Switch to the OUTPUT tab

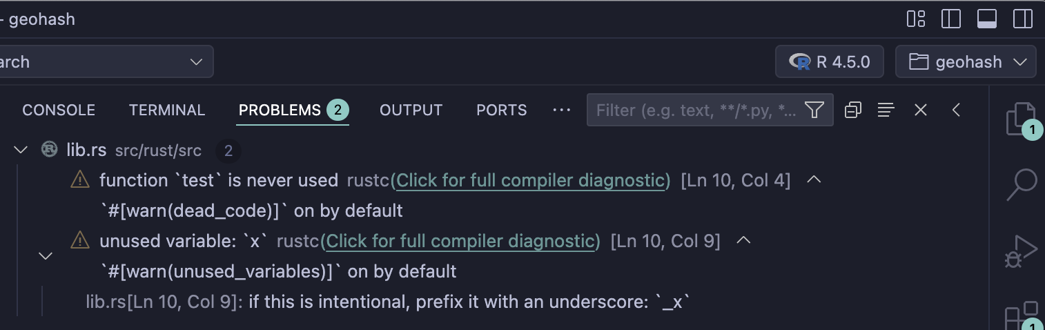pos(411,110)
